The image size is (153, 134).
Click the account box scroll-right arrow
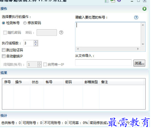138,49
